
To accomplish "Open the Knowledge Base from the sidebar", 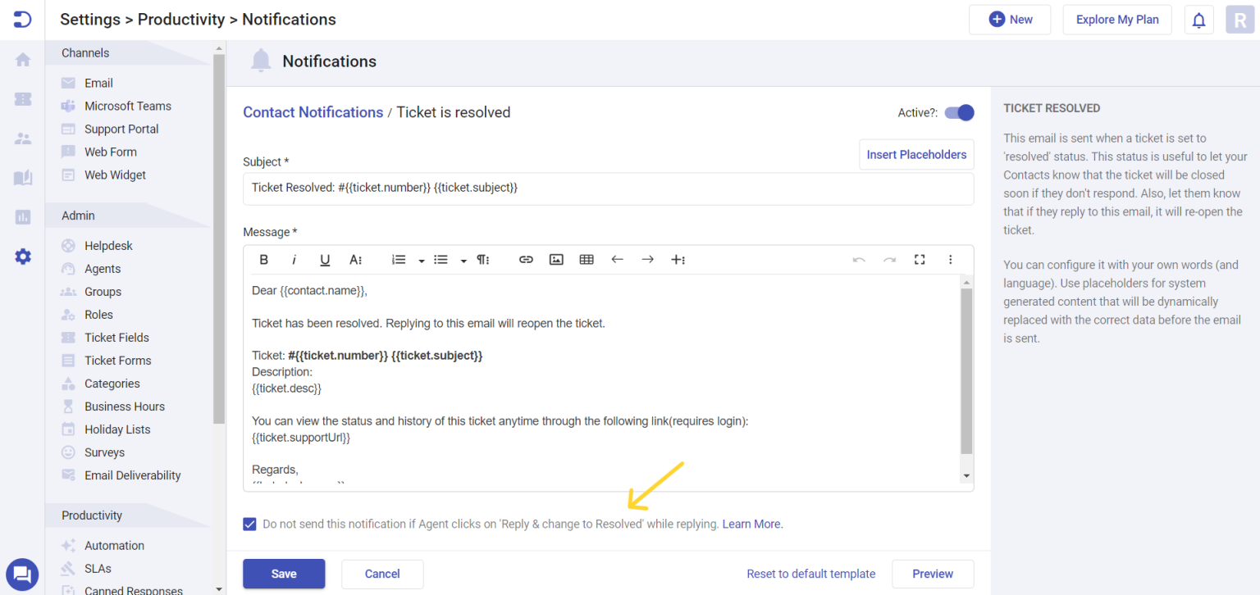I will (22, 177).
